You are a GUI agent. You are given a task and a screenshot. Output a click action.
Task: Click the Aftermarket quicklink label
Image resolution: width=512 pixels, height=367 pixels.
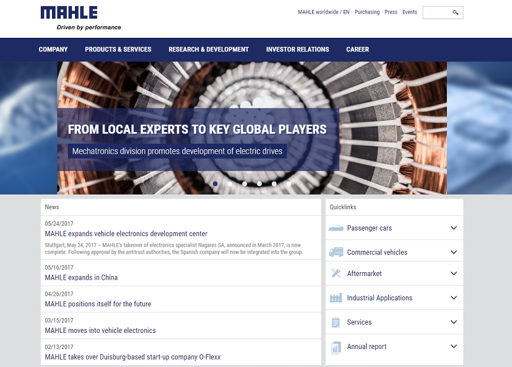pos(364,273)
